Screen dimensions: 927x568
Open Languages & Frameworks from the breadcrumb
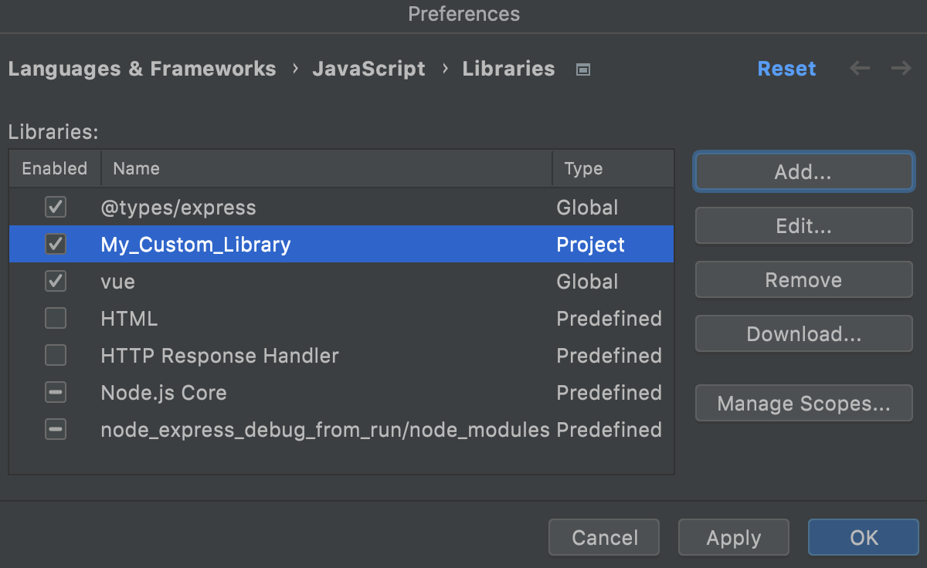pyautogui.click(x=142, y=69)
